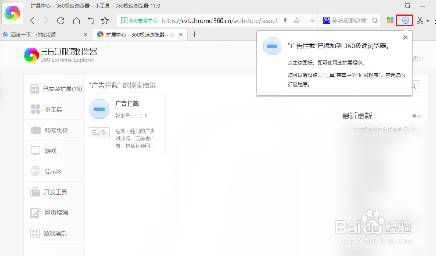Open a new tab with plus button
Image resolution: width=436 pixels, height=256 pixels.
(x=194, y=34)
